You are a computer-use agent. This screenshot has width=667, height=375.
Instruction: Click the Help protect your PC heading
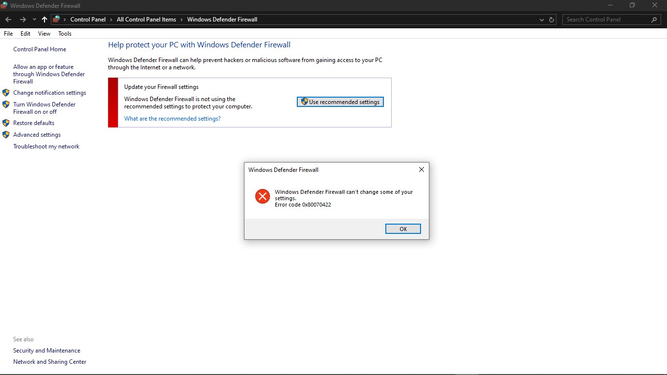click(199, 45)
